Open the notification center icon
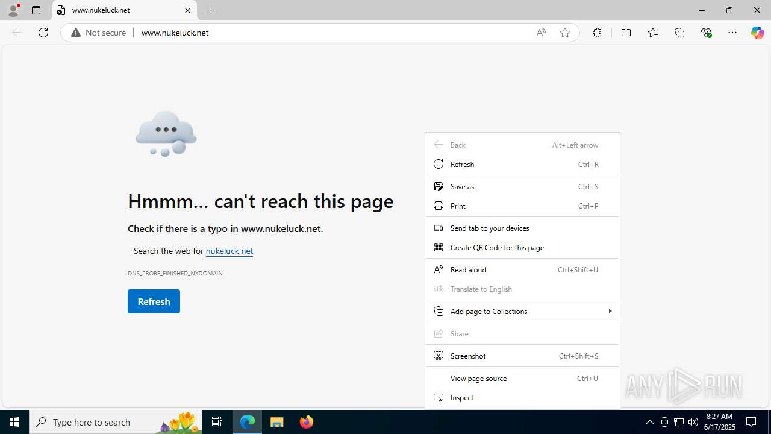The width and height of the screenshot is (771, 434). (x=751, y=422)
